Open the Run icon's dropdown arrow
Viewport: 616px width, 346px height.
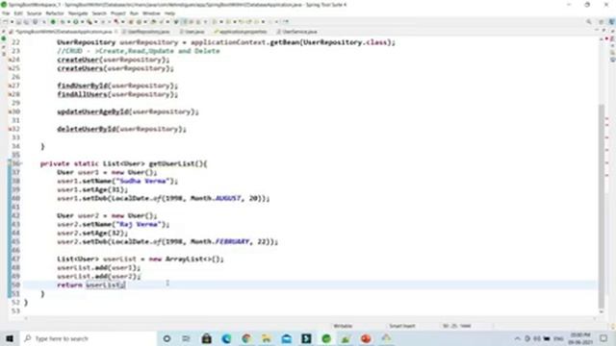(81, 22)
